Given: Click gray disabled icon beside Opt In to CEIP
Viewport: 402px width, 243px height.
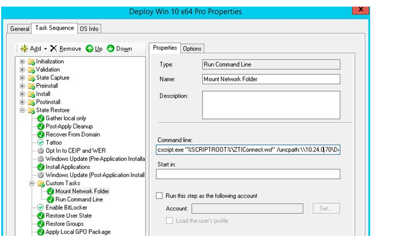Looking at the screenshot, I should point(41,151).
